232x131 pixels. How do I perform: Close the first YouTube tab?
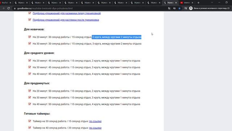11,3
